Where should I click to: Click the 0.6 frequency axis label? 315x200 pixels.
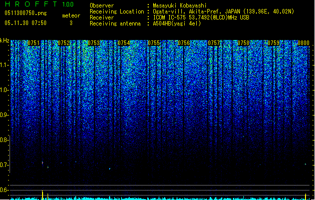click(5, 190)
